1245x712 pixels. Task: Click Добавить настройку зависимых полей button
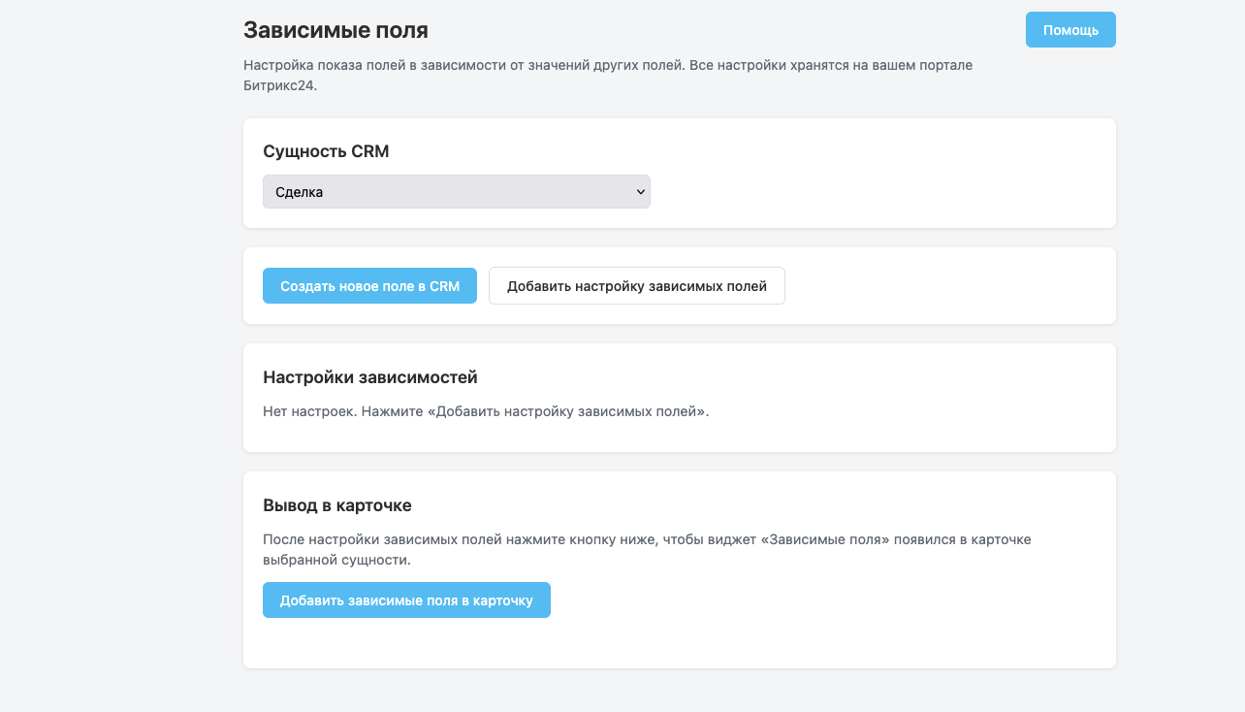tap(636, 286)
